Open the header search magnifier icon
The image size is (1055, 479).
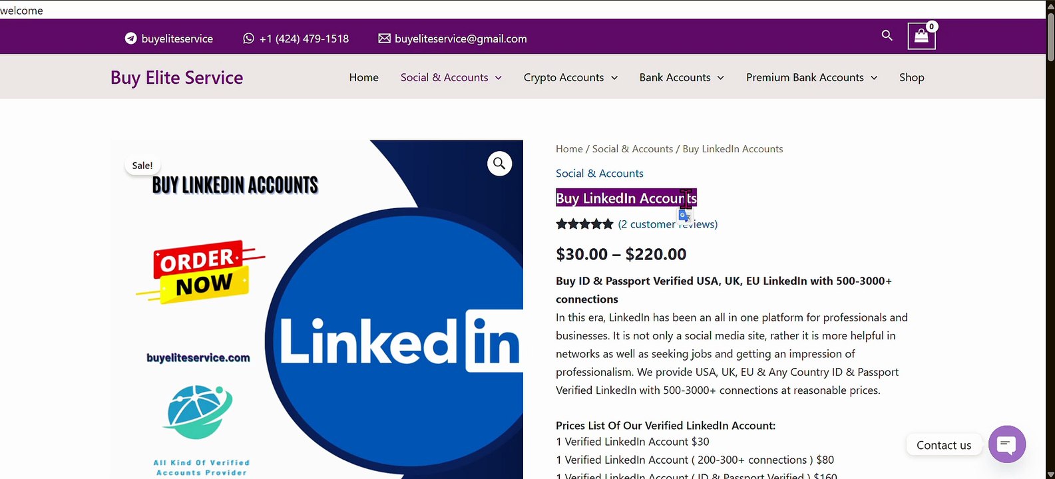tap(887, 35)
